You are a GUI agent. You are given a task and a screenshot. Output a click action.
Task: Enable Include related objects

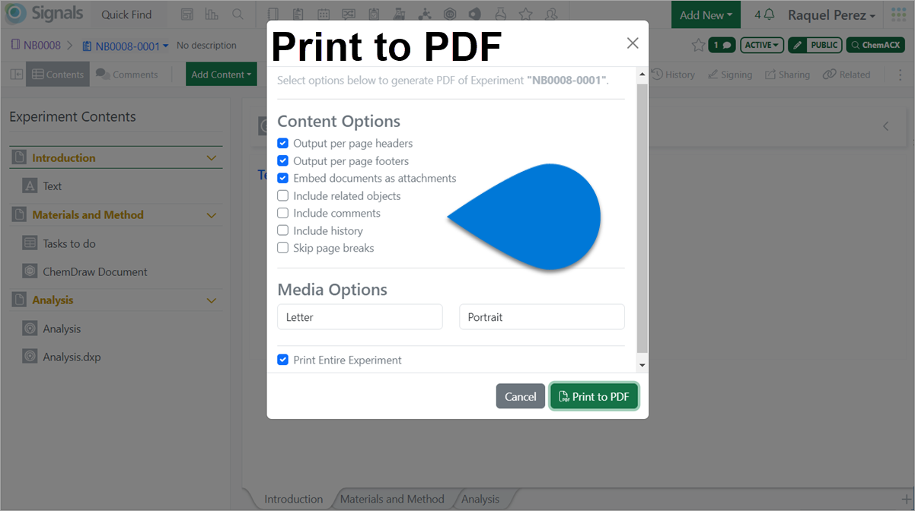point(282,195)
